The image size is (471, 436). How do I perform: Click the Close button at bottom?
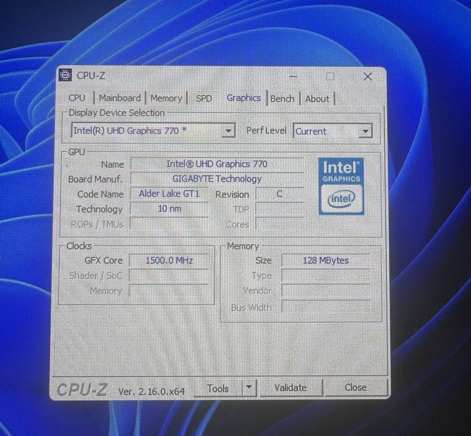pos(355,387)
